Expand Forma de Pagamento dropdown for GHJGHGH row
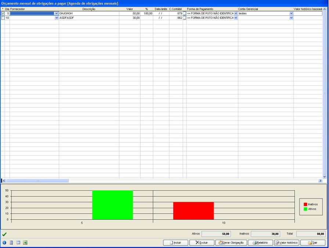Screen dimensions: 329x248 (236, 14)
